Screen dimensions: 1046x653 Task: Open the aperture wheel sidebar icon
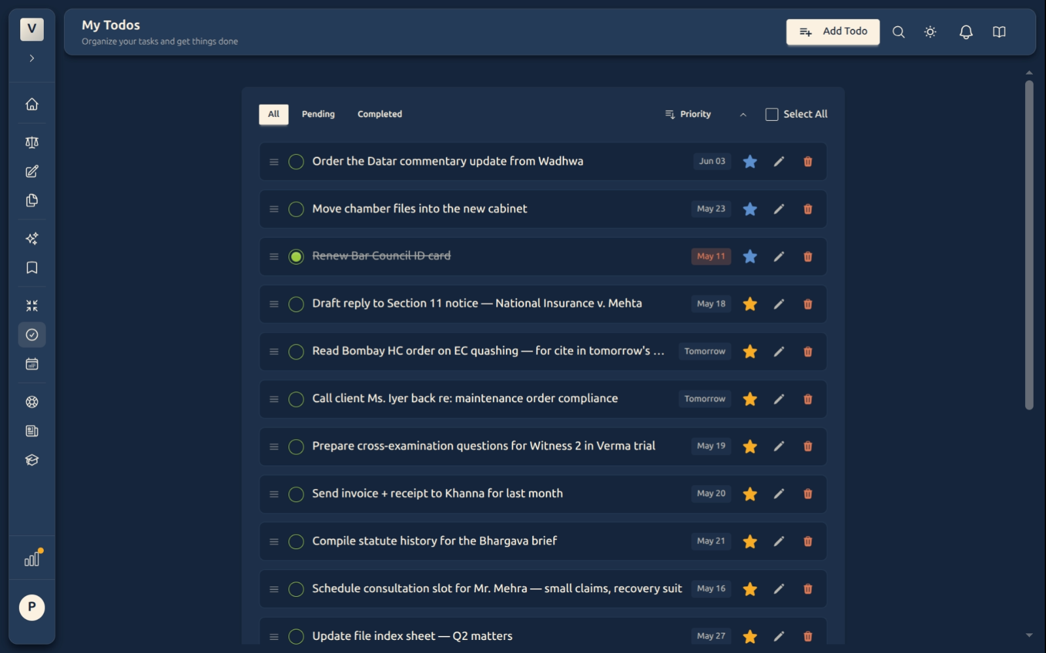coord(31,402)
